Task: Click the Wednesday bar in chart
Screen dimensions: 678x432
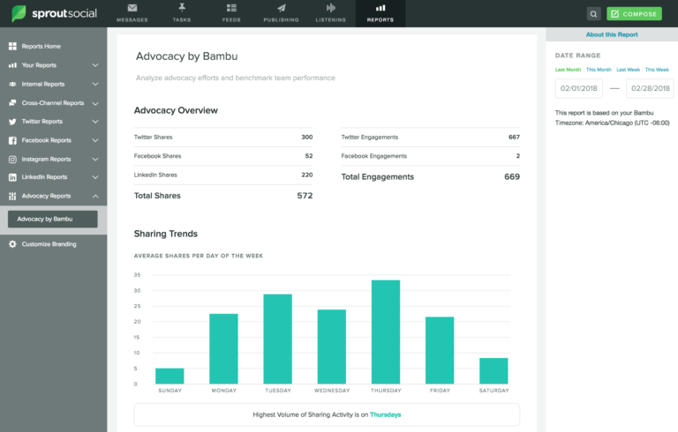Action: tap(332, 346)
